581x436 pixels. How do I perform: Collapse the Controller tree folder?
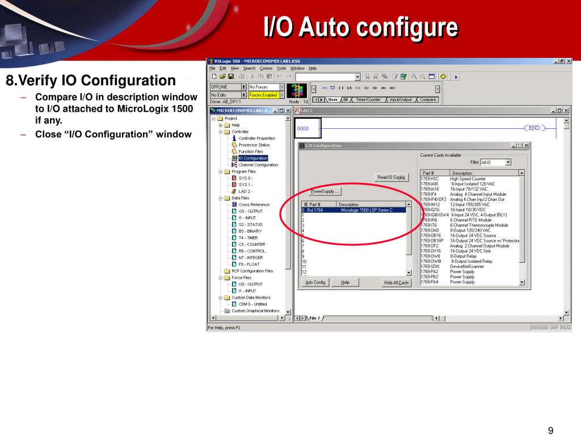pyautogui.click(x=221, y=132)
